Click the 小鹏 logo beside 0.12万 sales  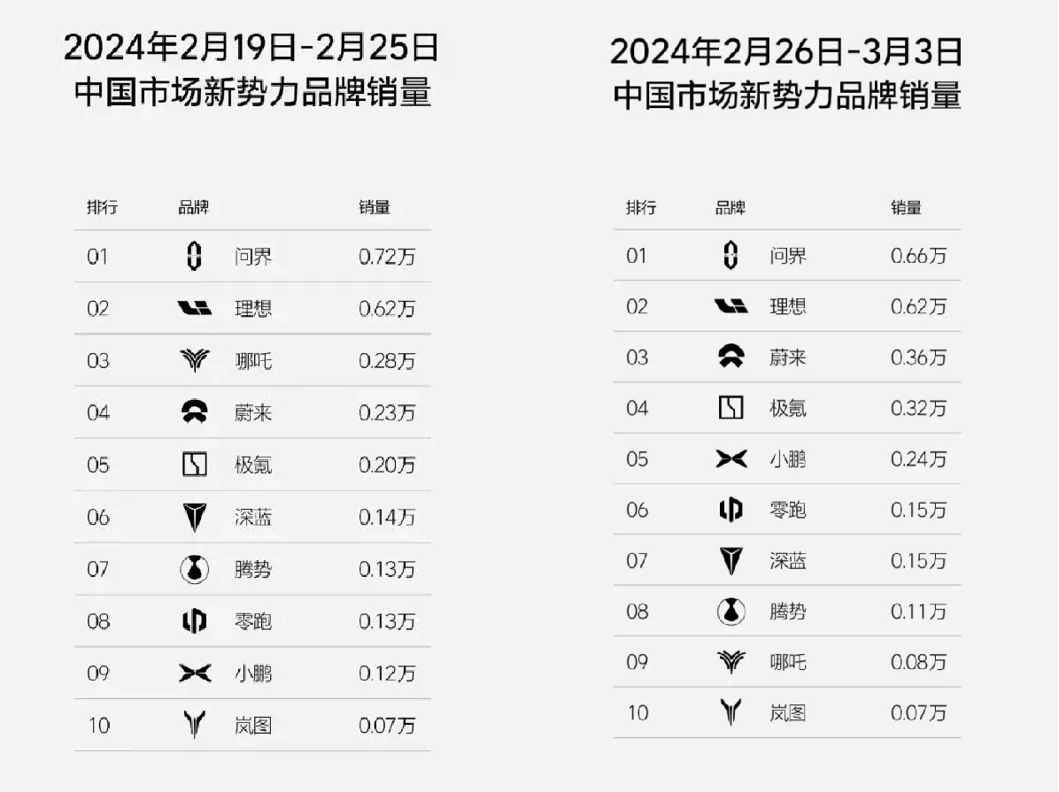click(x=194, y=673)
